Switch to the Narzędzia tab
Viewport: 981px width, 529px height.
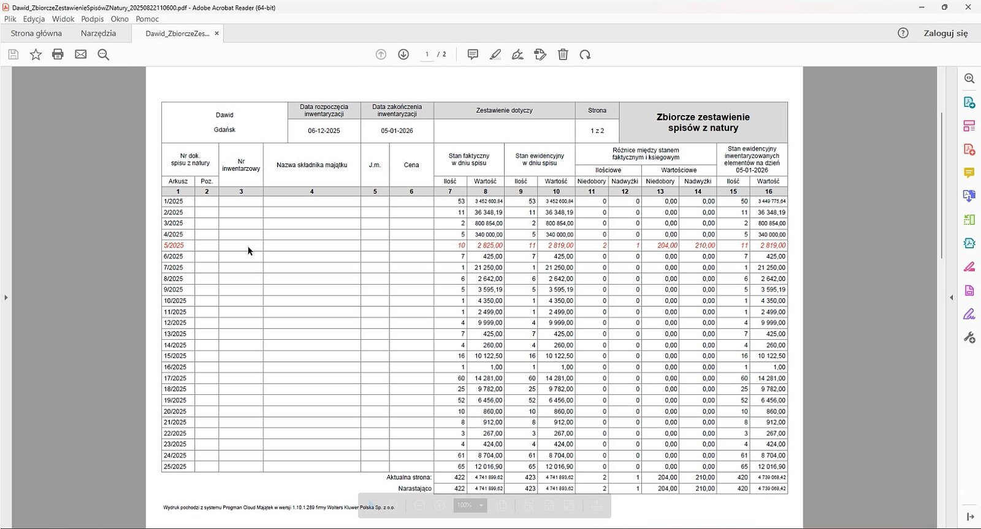[98, 33]
